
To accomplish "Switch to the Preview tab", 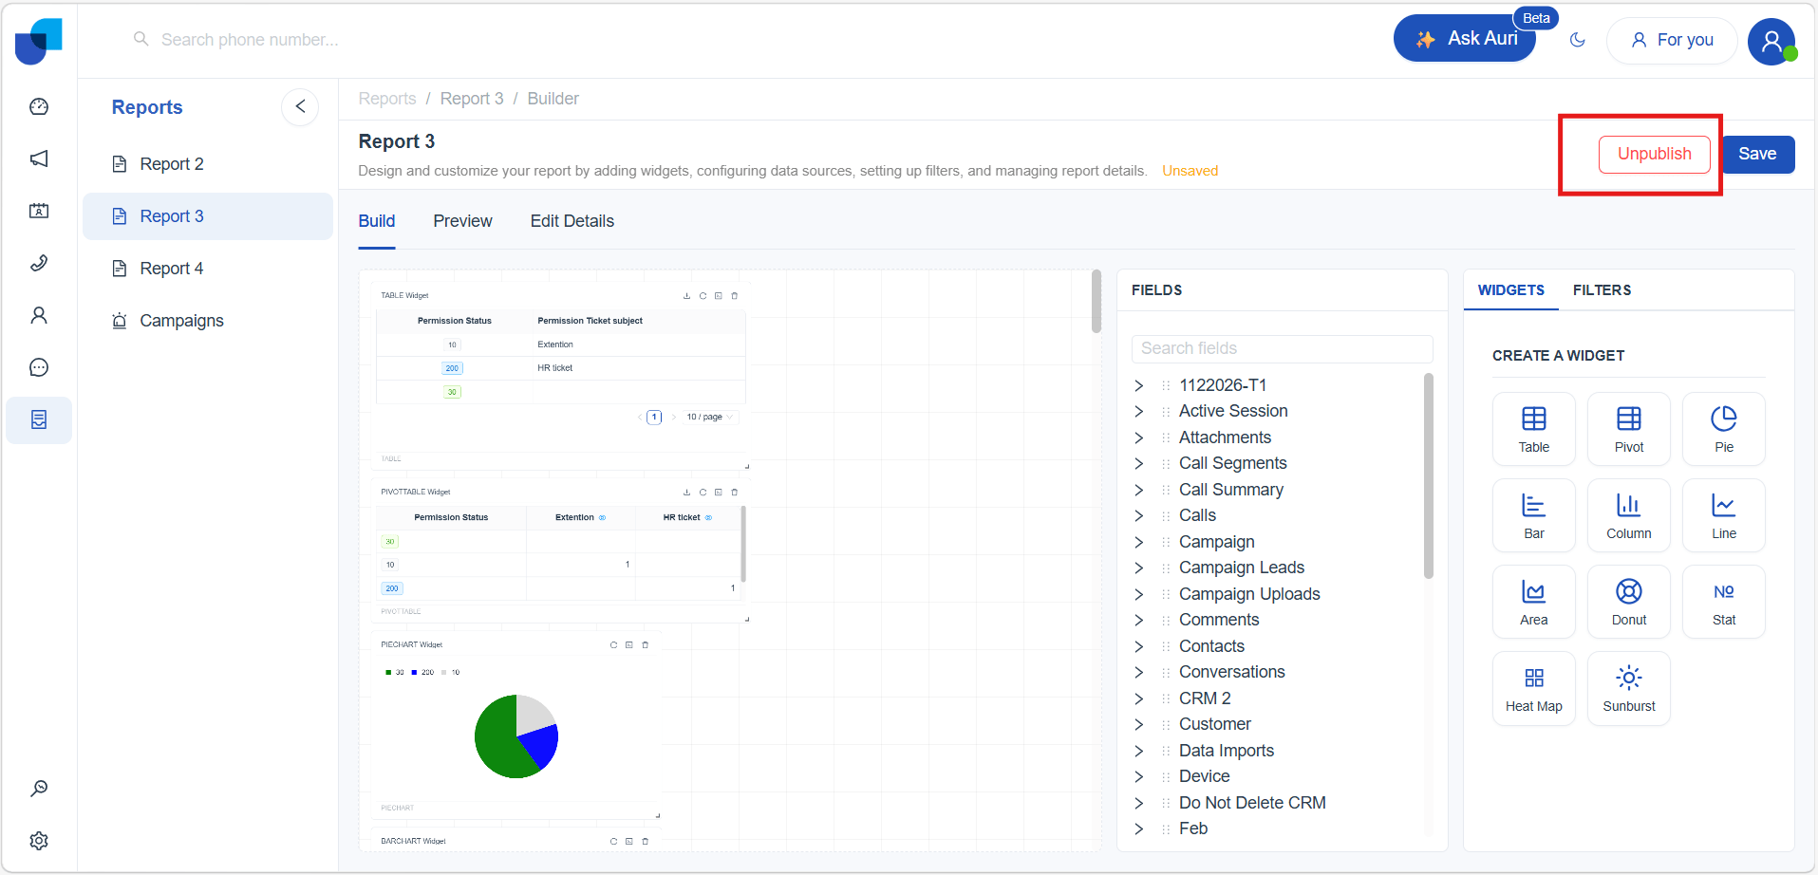I will [x=462, y=221].
